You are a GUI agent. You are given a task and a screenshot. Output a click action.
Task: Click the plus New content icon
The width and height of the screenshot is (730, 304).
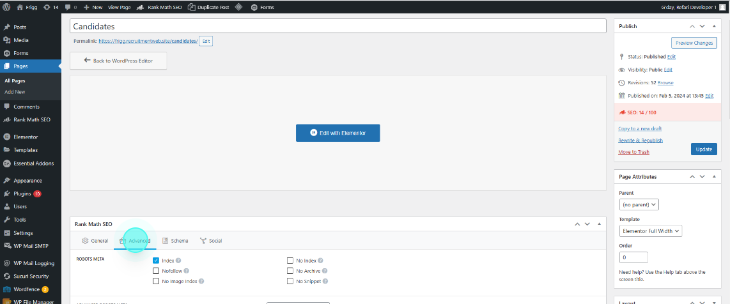86,7
